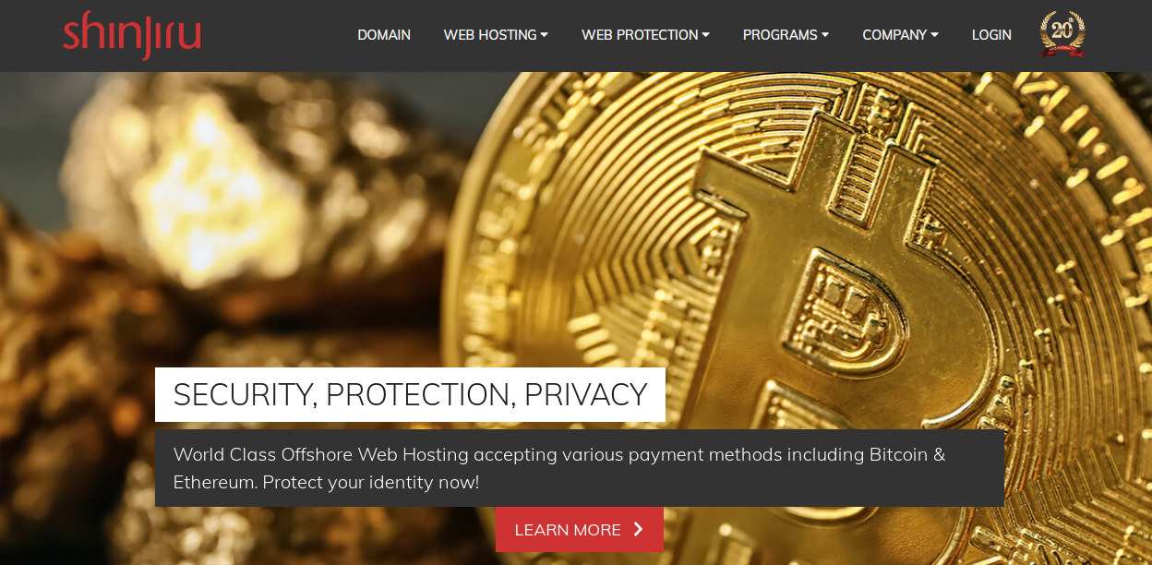Click the Shinjiru logo
1152x565 pixels.
point(132,35)
